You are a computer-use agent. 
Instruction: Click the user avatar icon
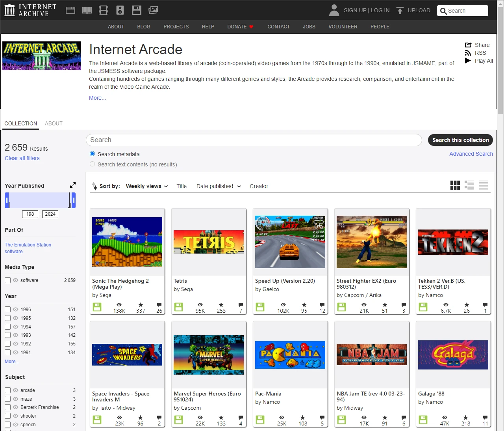[334, 10]
